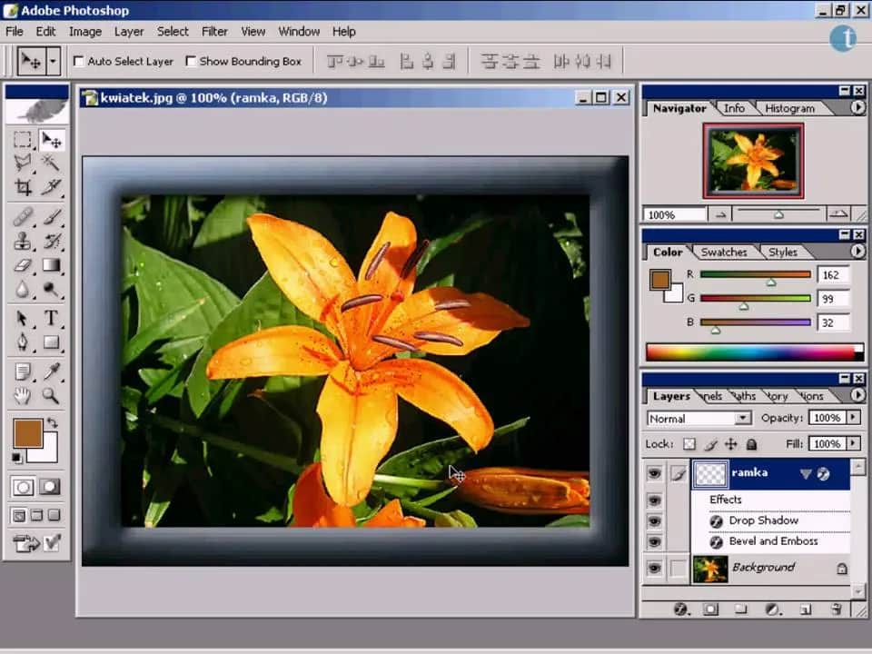Select the Hand tool
The image size is (872, 654).
point(23,395)
